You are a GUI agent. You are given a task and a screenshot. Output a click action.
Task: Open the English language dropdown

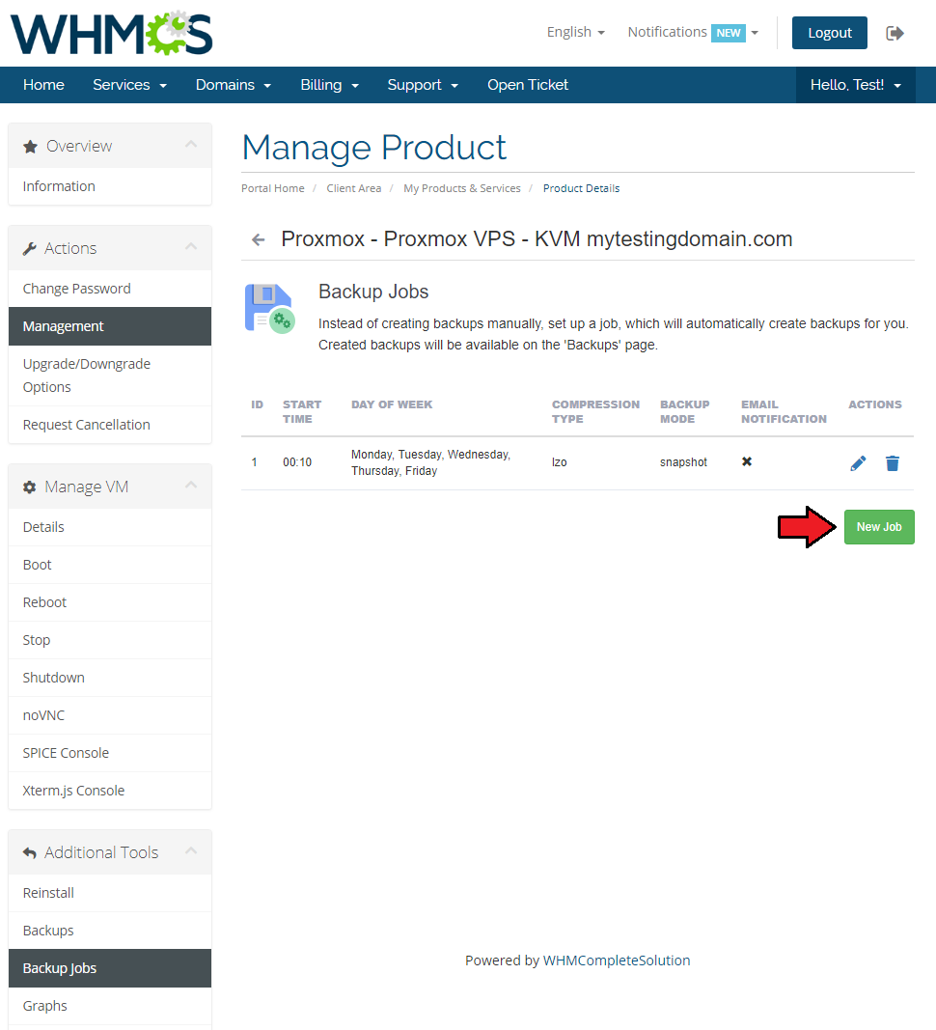[575, 32]
